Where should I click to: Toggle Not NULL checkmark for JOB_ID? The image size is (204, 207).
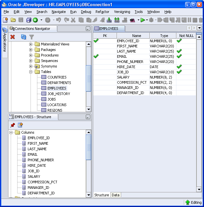point(179,72)
